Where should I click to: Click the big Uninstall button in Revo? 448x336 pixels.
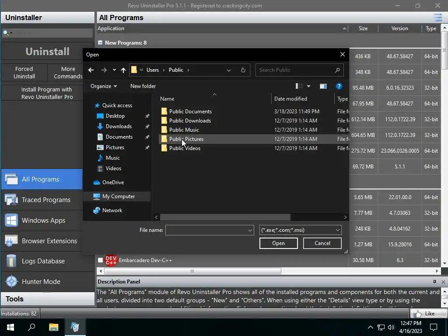47,52
